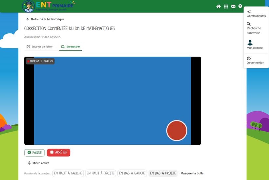269x180 pixels.
Task: Click the 'Aucun fichier vidéo associé.' text
Action: click(43, 37)
